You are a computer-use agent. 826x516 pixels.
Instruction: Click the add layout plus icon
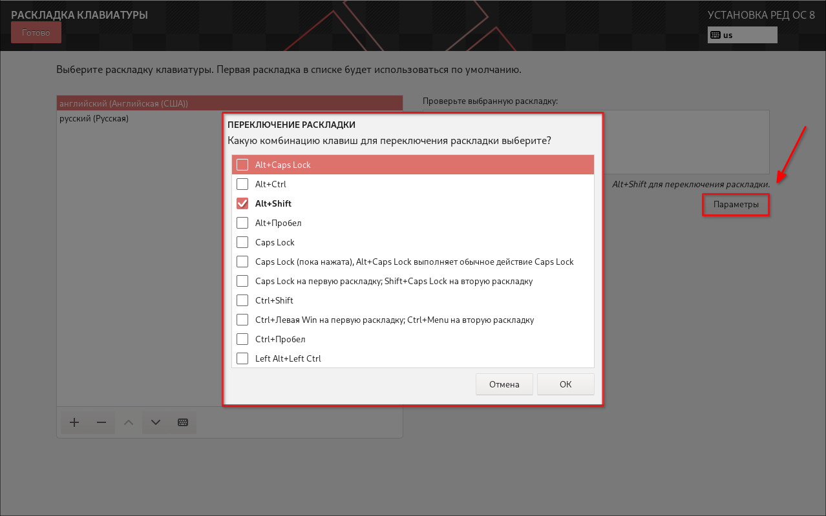coord(74,422)
